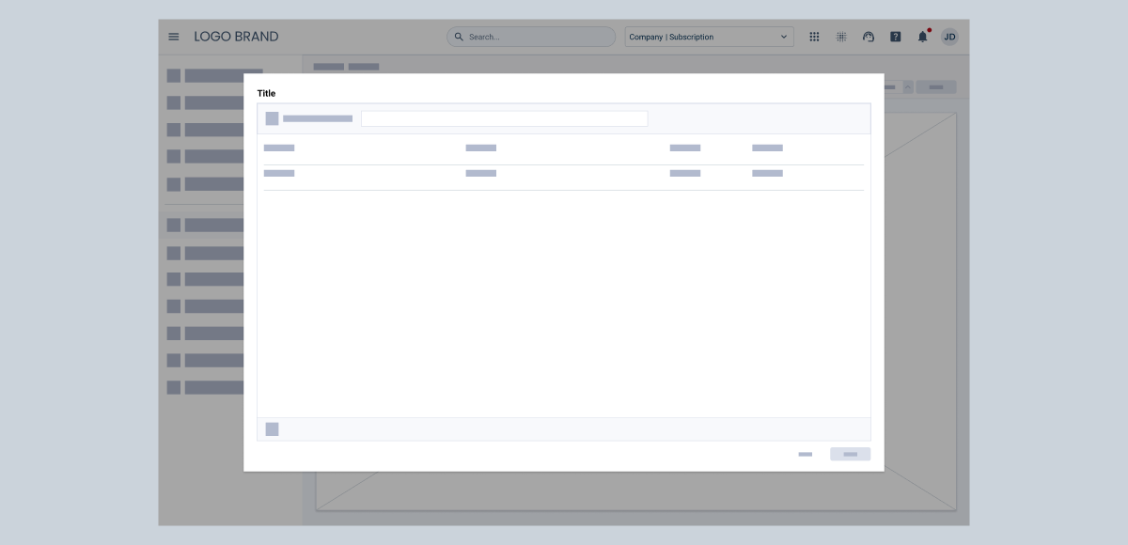Click the first column header in dialog table
Image resolution: width=1128 pixels, height=545 pixels.
(x=279, y=148)
